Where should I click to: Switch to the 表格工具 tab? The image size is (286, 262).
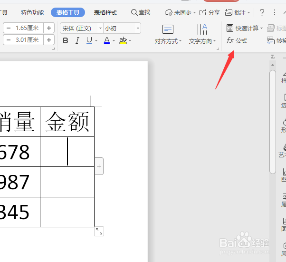click(x=68, y=12)
